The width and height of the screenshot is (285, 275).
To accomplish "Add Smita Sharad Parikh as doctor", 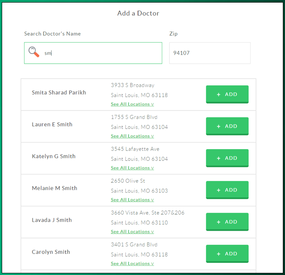I will point(227,94).
